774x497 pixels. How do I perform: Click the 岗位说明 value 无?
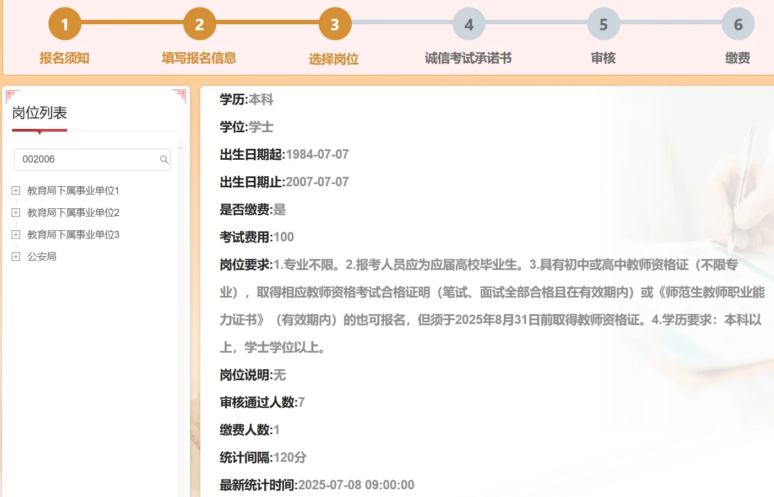point(280,375)
